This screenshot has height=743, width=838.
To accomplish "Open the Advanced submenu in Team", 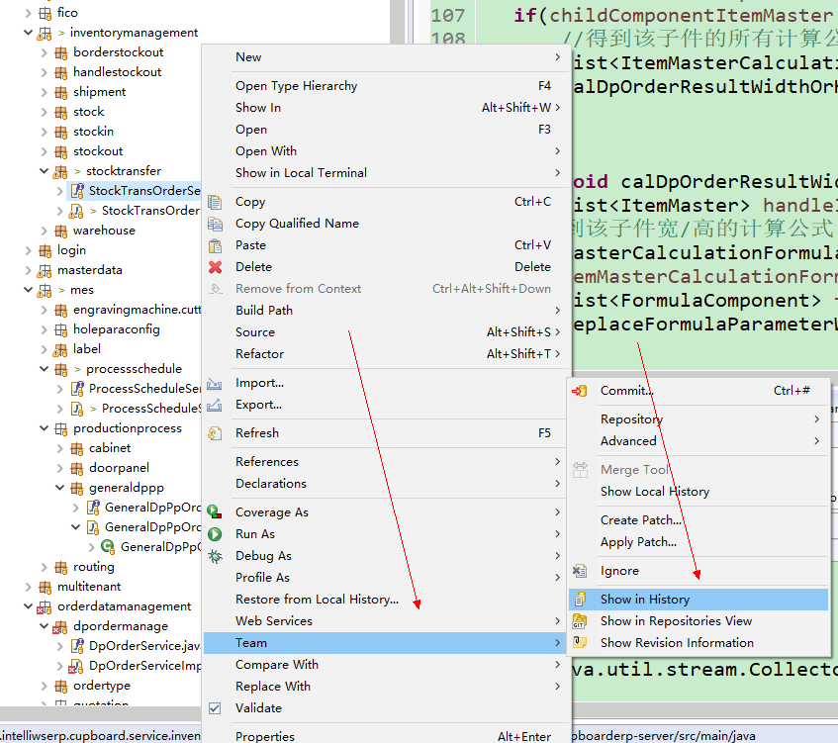I will pos(699,441).
